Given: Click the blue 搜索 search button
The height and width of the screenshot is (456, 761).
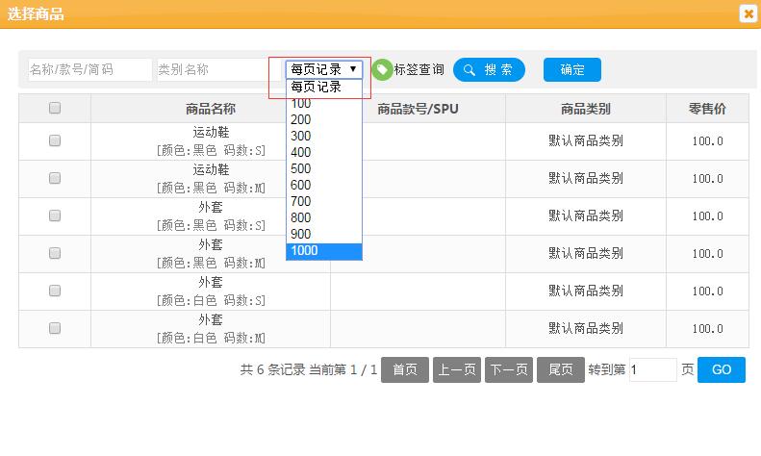Looking at the screenshot, I should [489, 70].
